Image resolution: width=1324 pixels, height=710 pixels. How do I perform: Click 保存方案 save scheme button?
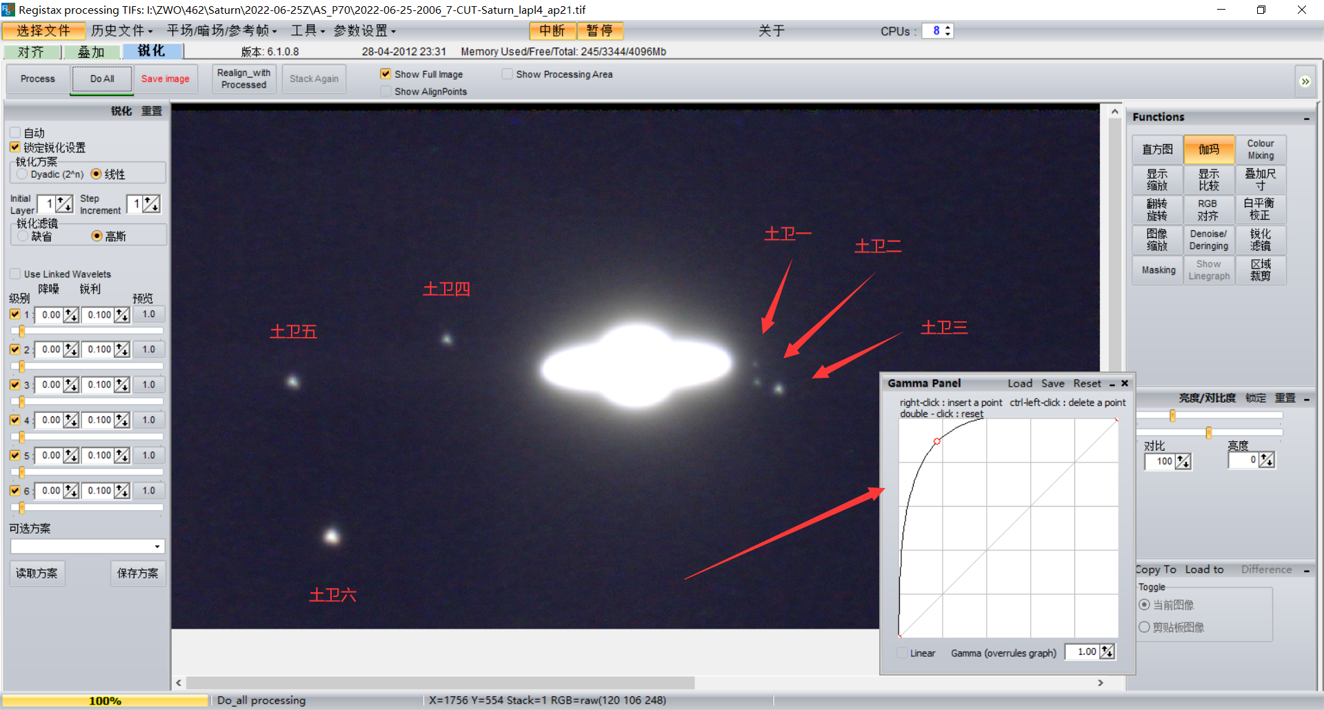click(x=137, y=574)
